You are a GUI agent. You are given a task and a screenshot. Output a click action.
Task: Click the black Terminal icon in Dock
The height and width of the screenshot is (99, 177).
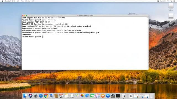(x=118, y=96)
